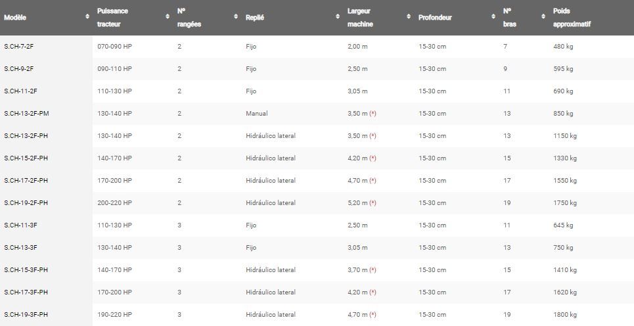
Task: Click the Profondeur column sort arrows
Action: coord(493,17)
